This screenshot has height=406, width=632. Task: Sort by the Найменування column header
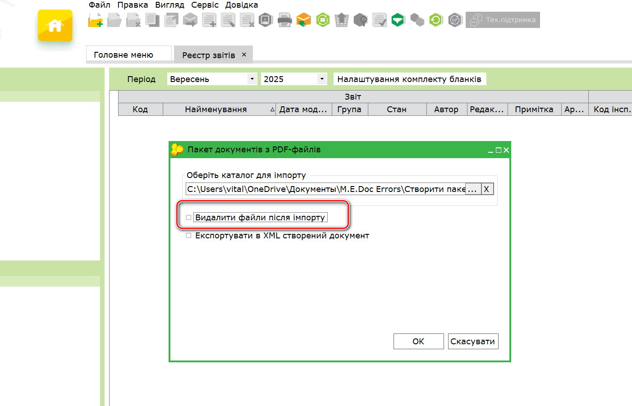[x=216, y=109]
